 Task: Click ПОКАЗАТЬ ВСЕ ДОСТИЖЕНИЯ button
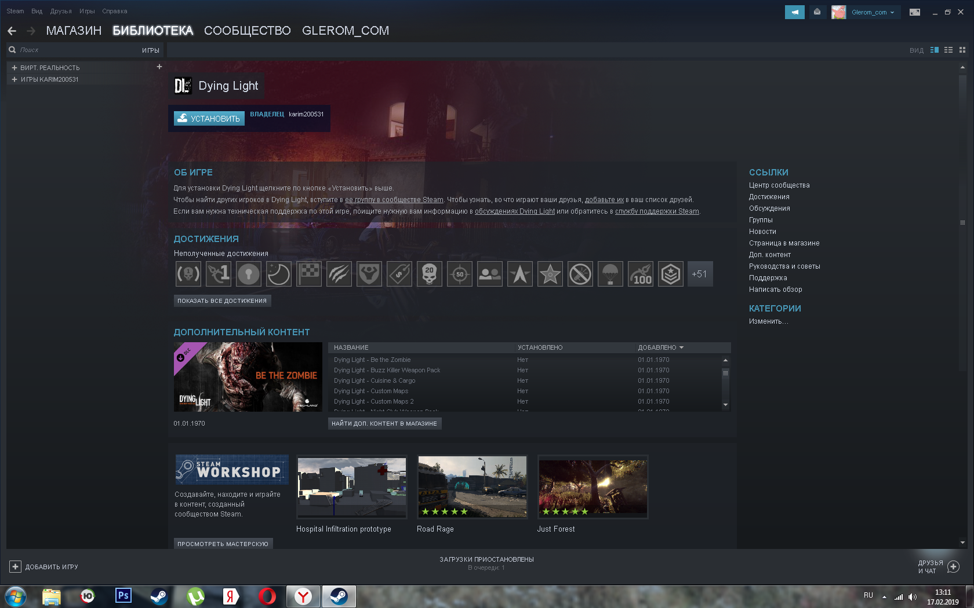(222, 301)
